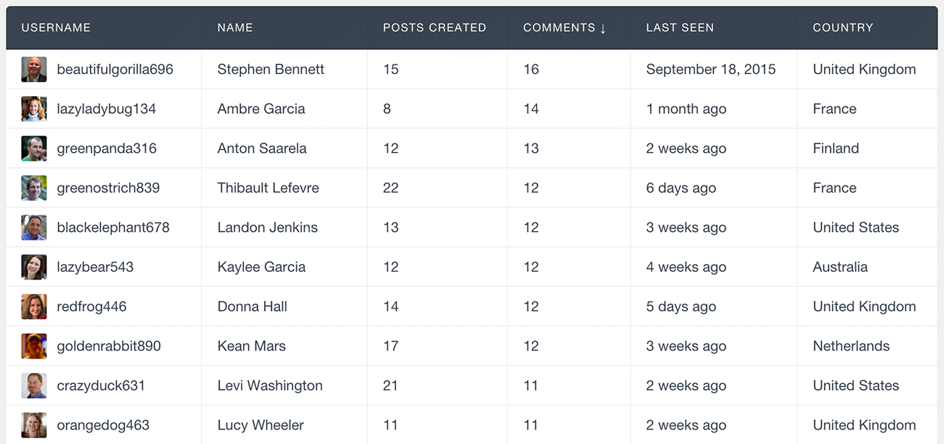
Task: Click beautifulgorilla696's avatar thumbnail
Action: click(34, 70)
